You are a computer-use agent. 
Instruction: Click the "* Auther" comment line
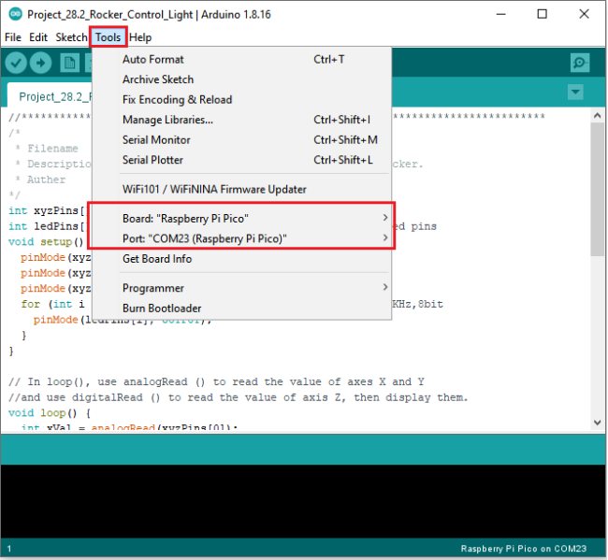[x=40, y=179]
